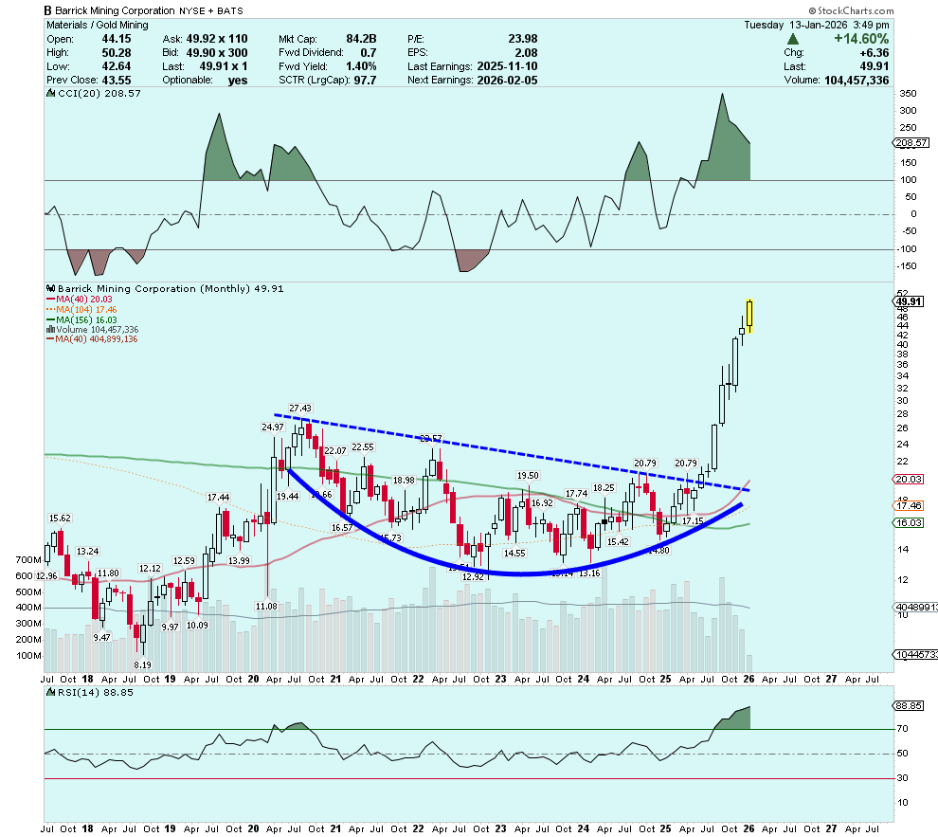
Task: Click the Fwd Dividend value 0.7
Action: pos(369,53)
